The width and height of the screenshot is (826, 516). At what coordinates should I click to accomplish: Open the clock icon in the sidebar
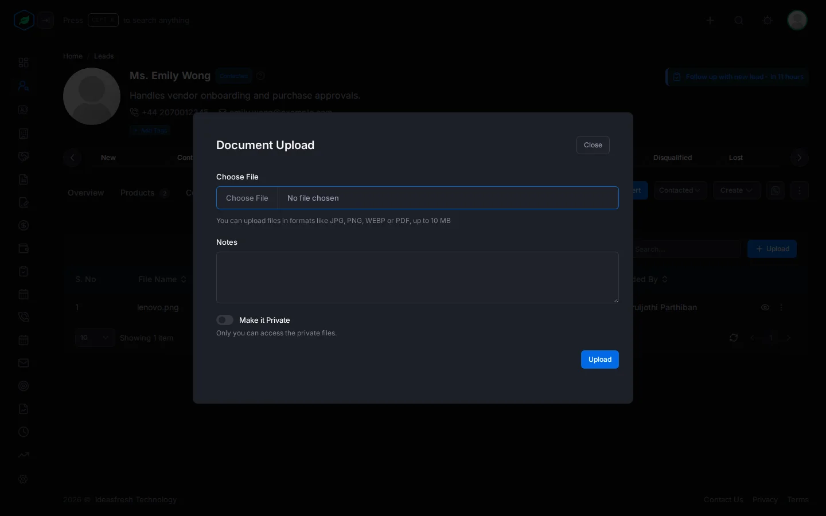(x=24, y=432)
